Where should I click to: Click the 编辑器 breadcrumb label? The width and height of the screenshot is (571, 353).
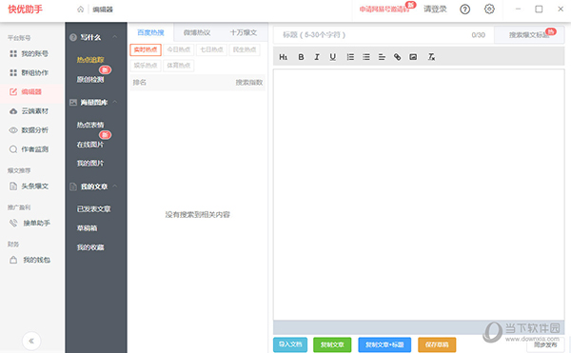point(103,10)
